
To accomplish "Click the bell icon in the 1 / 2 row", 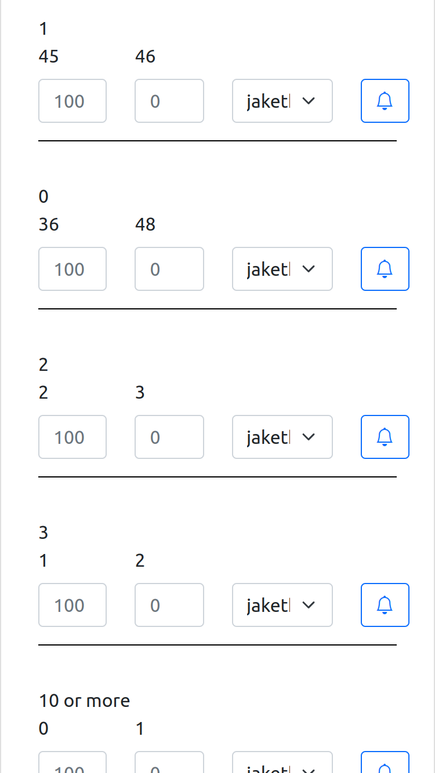I will [x=385, y=605].
